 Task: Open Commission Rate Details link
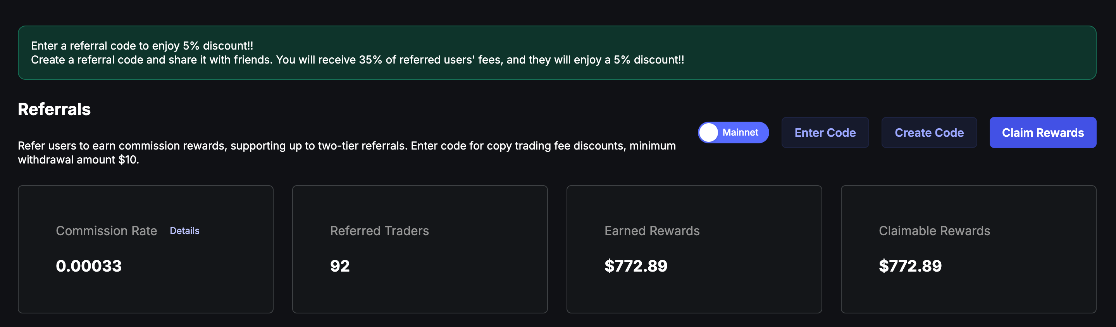click(x=184, y=231)
